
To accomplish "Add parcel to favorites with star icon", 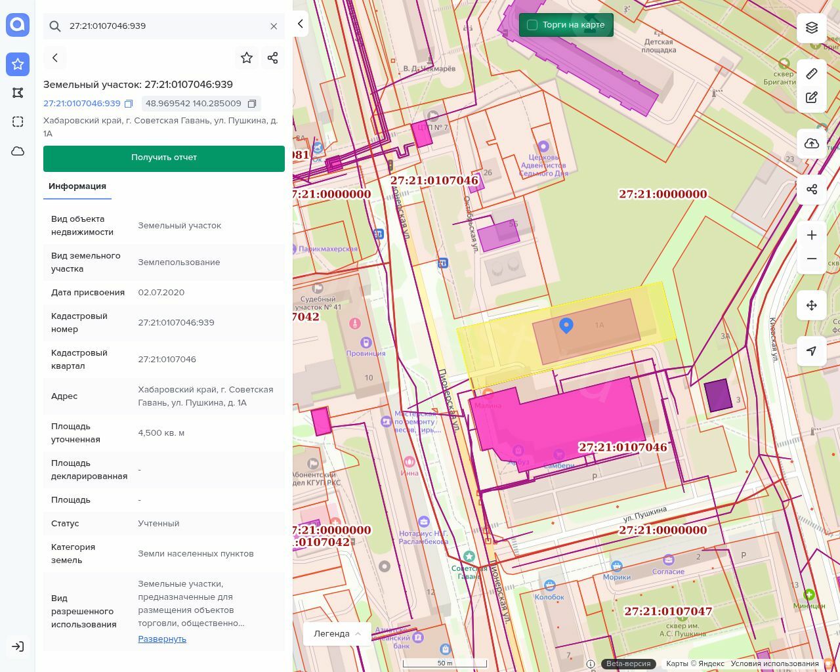I will [x=247, y=58].
